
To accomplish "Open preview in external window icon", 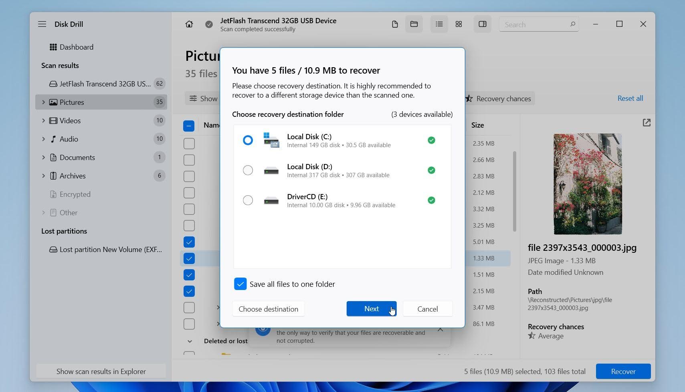I will (647, 123).
